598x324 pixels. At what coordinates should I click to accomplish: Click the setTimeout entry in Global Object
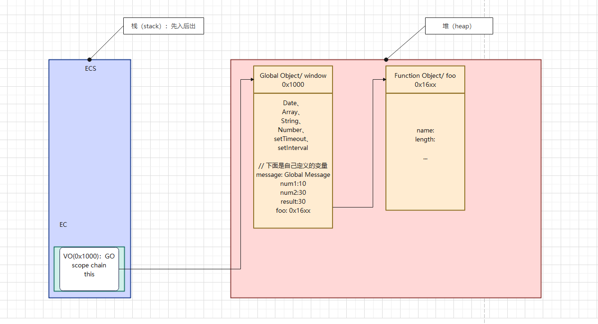(x=292, y=139)
